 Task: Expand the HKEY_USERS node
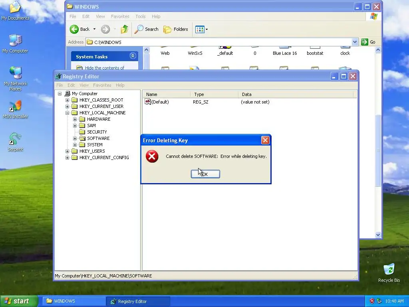67,151
